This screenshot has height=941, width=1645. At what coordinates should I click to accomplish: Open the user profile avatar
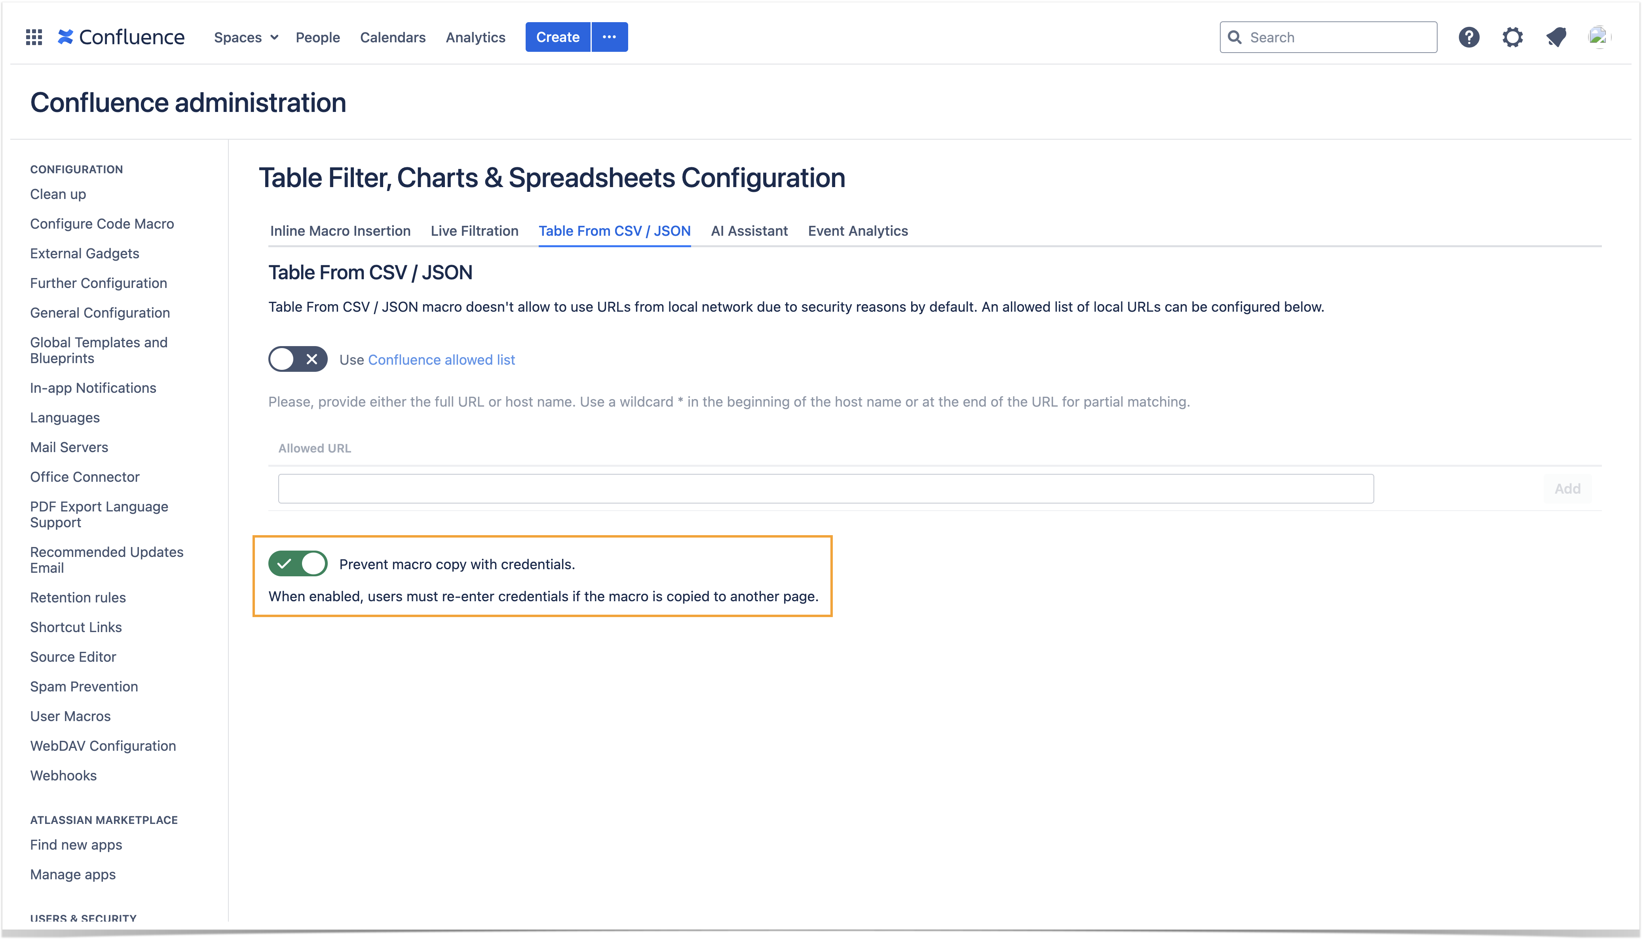pyautogui.click(x=1598, y=38)
